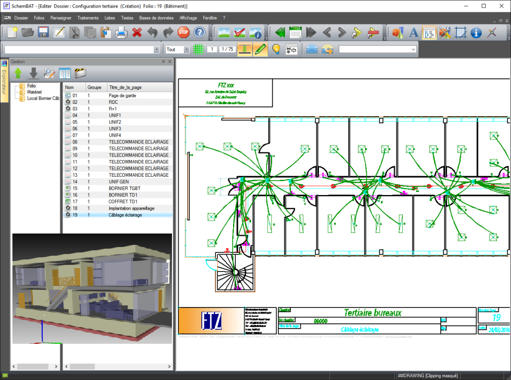Image resolution: width=511 pixels, height=380 pixels.
Task: Click the grey down arrow in Gestion panel
Action: pyautogui.click(x=34, y=74)
